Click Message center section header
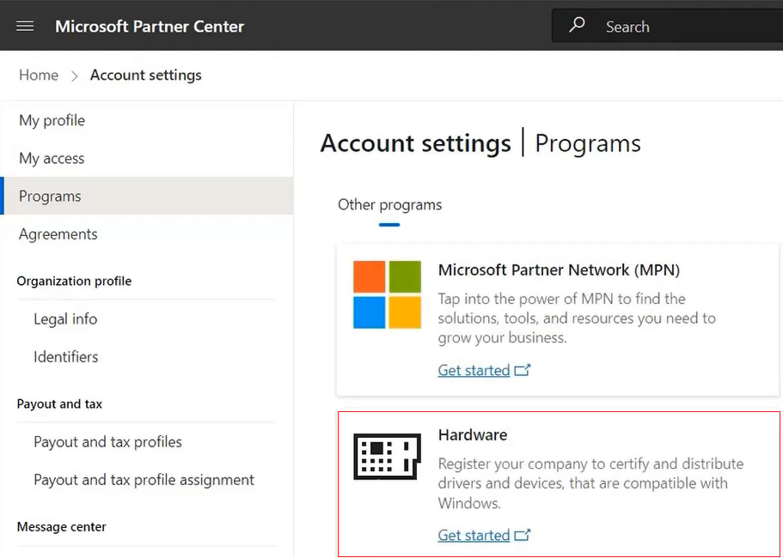The image size is (783, 558). (x=61, y=527)
